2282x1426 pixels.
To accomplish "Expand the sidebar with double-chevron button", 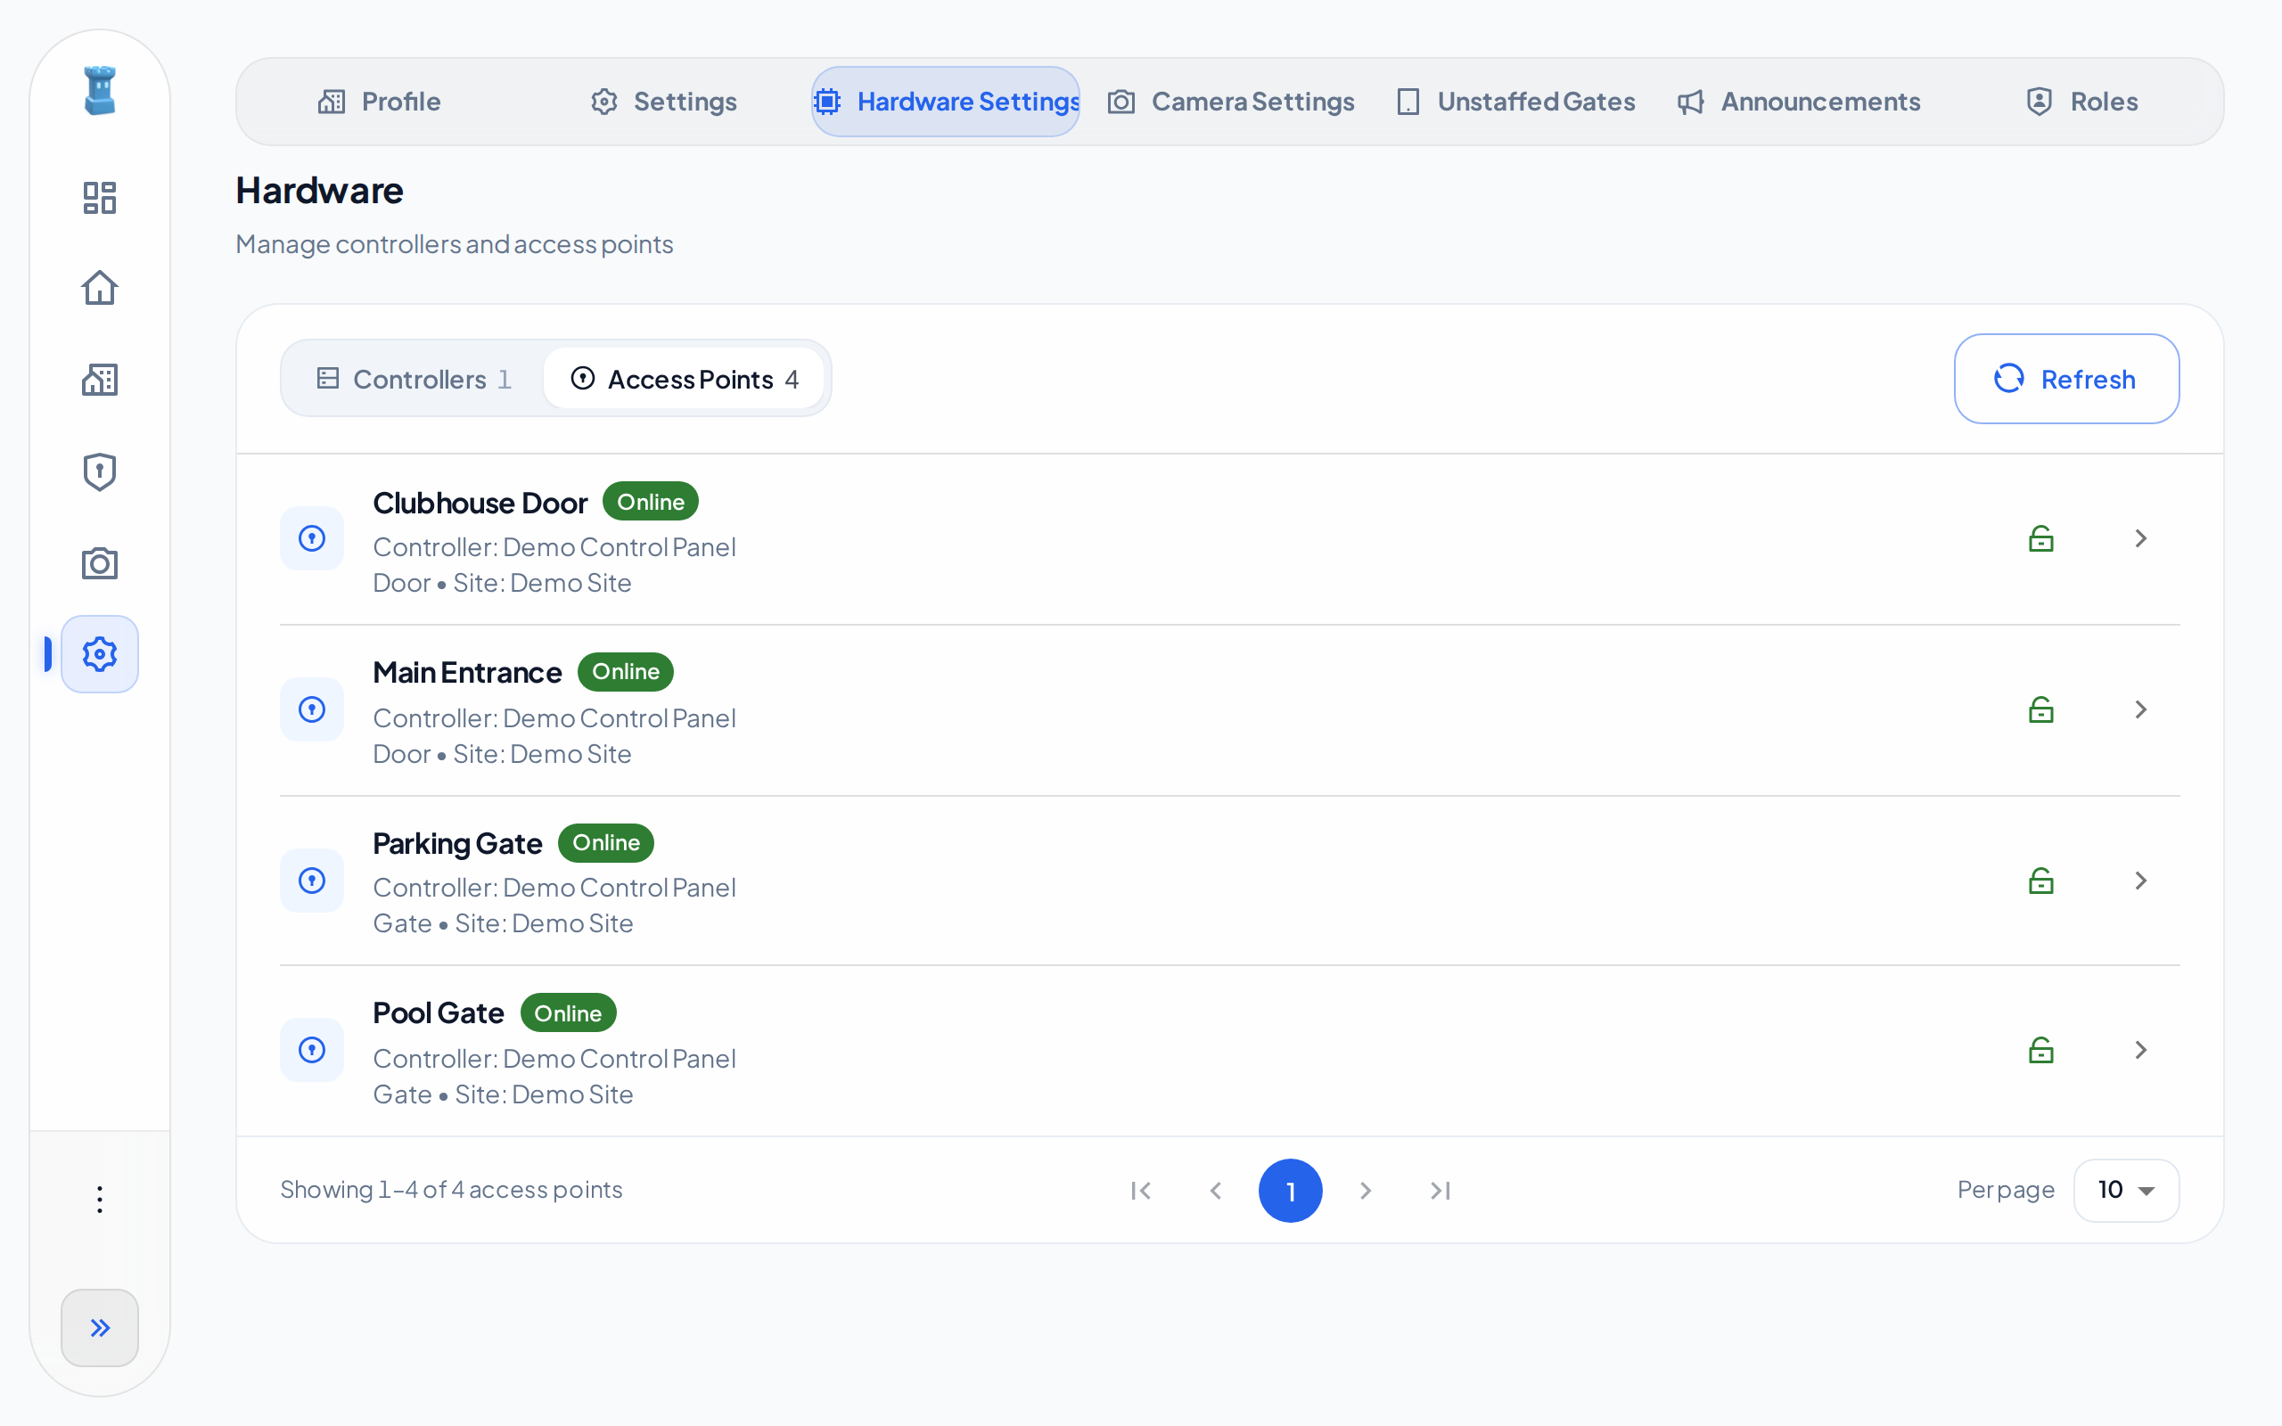I will click(100, 1328).
